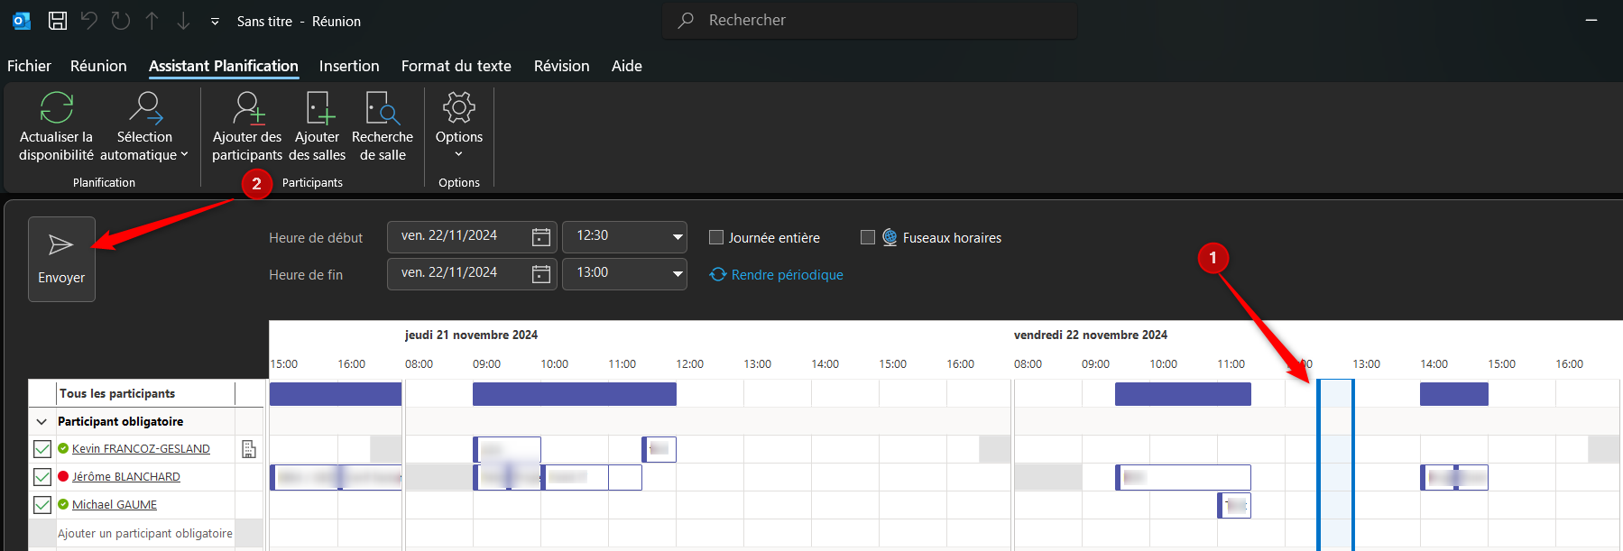Collapse the Participant obligatoire group
This screenshot has height=551, width=1623.
(41, 422)
